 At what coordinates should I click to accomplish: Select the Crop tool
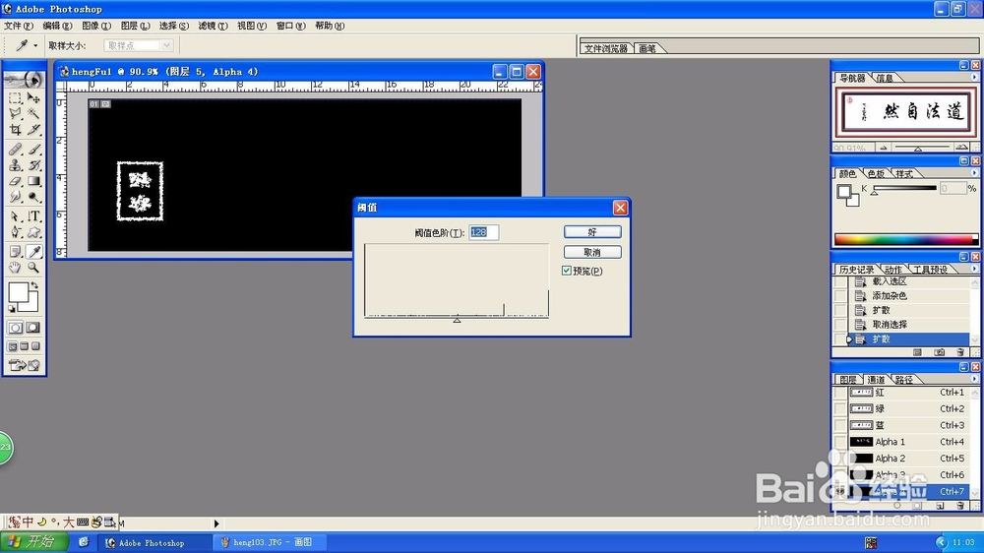(15, 129)
